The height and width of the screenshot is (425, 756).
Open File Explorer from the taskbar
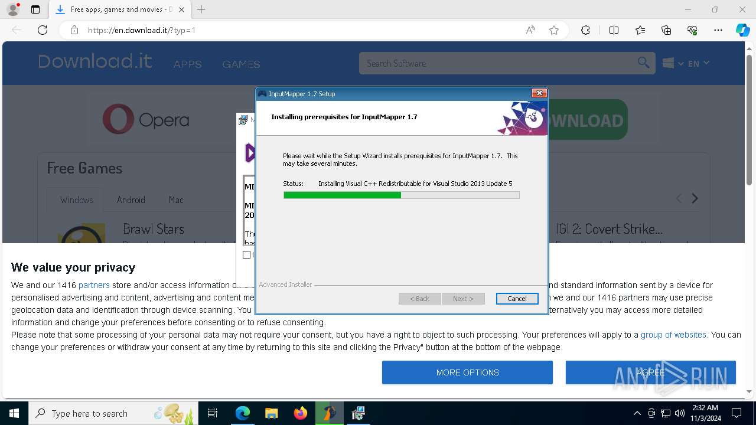[271, 413]
